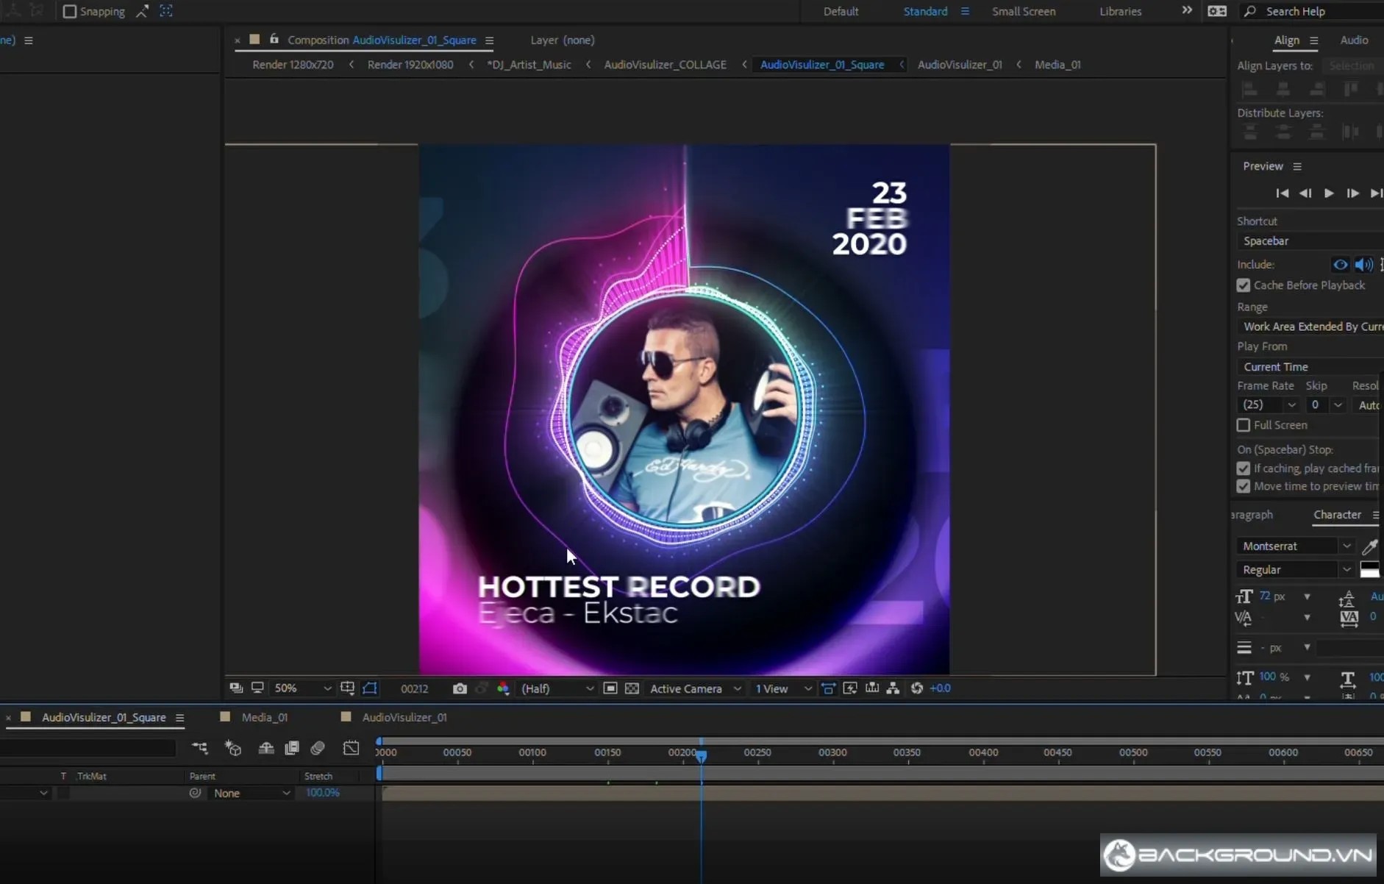Switch to the Libraries workspace
Image resolution: width=1384 pixels, height=884 pixels.
[x=1120, y=11]
